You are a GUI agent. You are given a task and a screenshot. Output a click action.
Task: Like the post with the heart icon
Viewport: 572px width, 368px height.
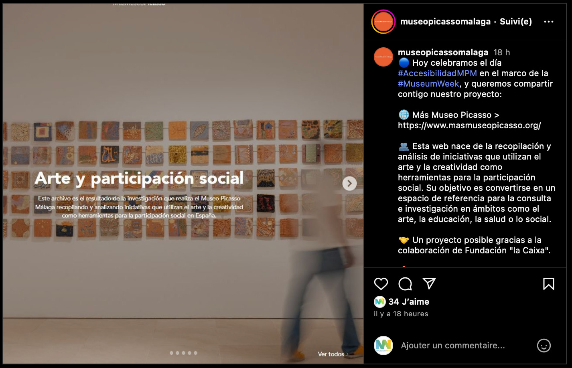(x=381, y=284)
